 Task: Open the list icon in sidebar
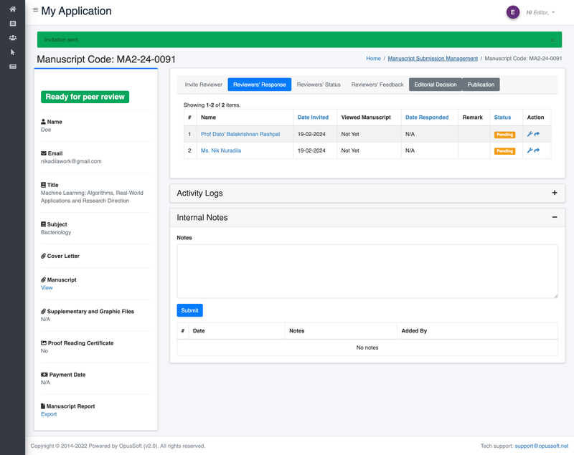click(12, 24)
